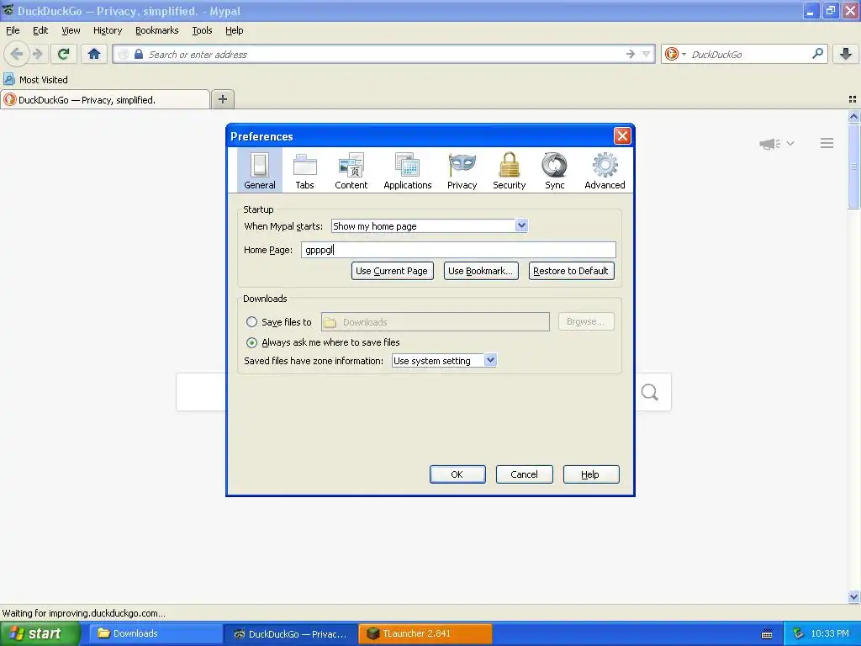Viewport: 861px width, 646px height.
Task: Open the View menu
Action: point(71,30)
